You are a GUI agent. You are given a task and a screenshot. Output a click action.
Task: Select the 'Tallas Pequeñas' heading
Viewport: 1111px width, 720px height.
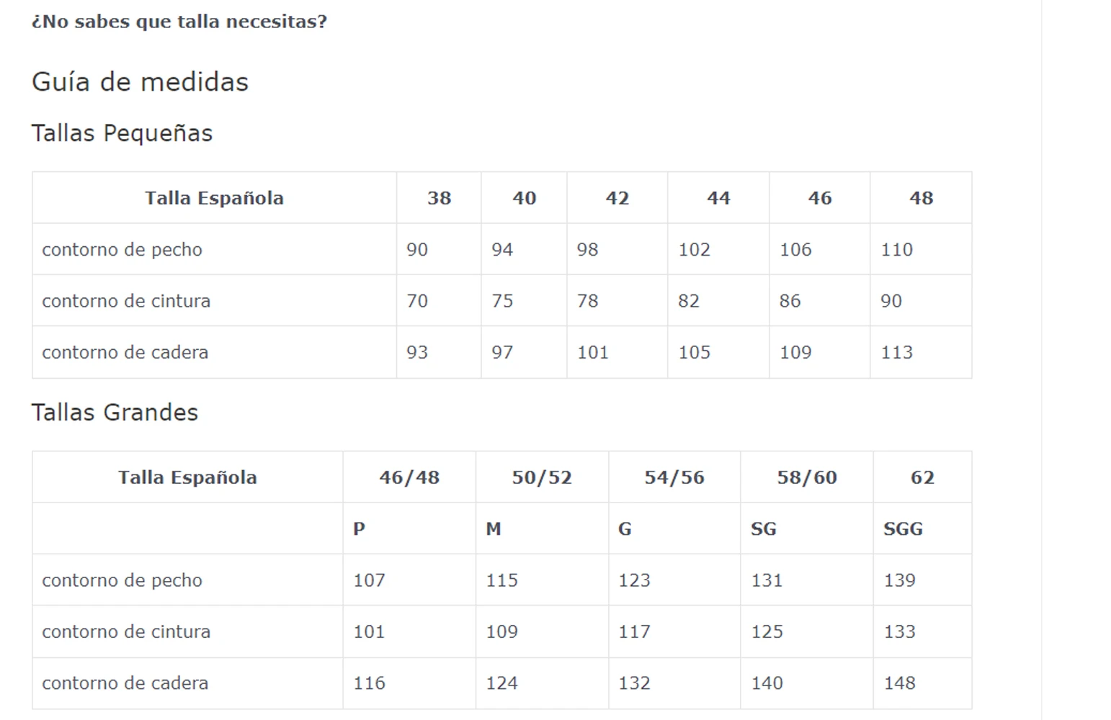tap(122, 133)
